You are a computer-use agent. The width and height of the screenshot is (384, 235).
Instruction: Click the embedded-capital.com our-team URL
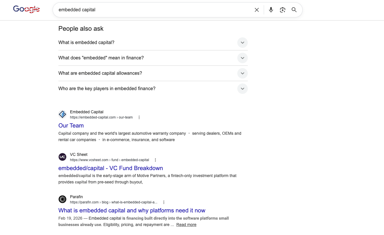point(101,117)
